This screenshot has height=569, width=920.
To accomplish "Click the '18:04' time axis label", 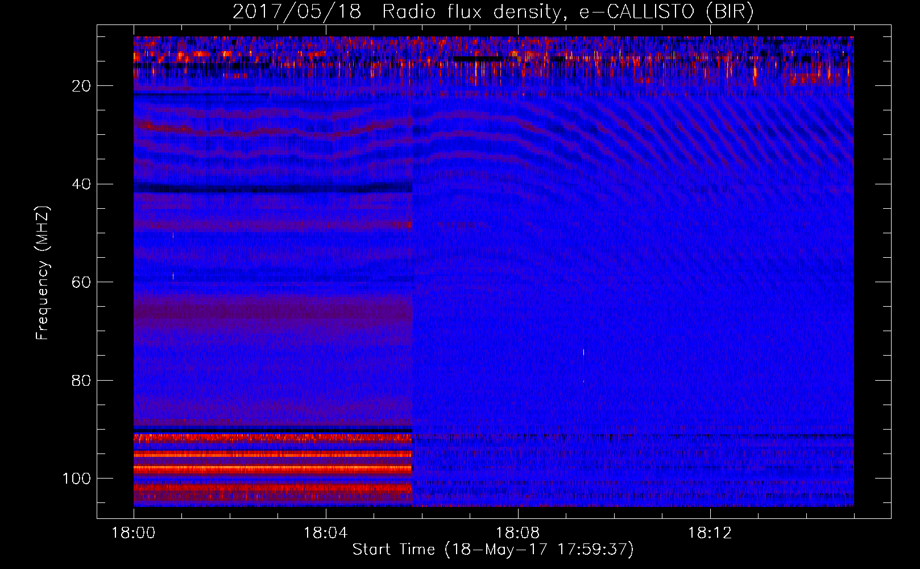I will 326,533.
